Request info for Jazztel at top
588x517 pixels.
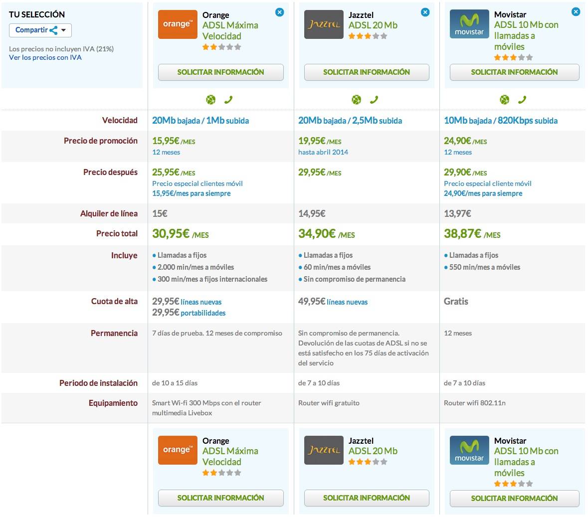click(x=367, y=72)
